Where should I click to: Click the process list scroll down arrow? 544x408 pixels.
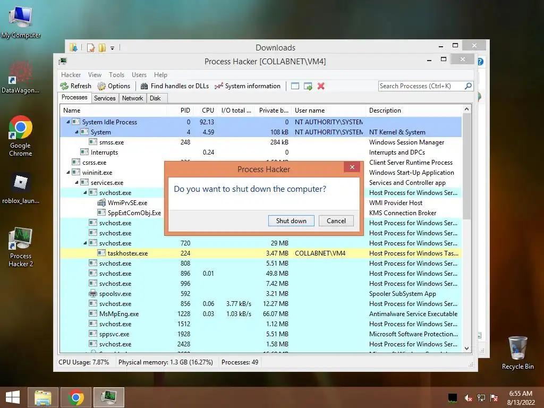[x=466, y=348]
